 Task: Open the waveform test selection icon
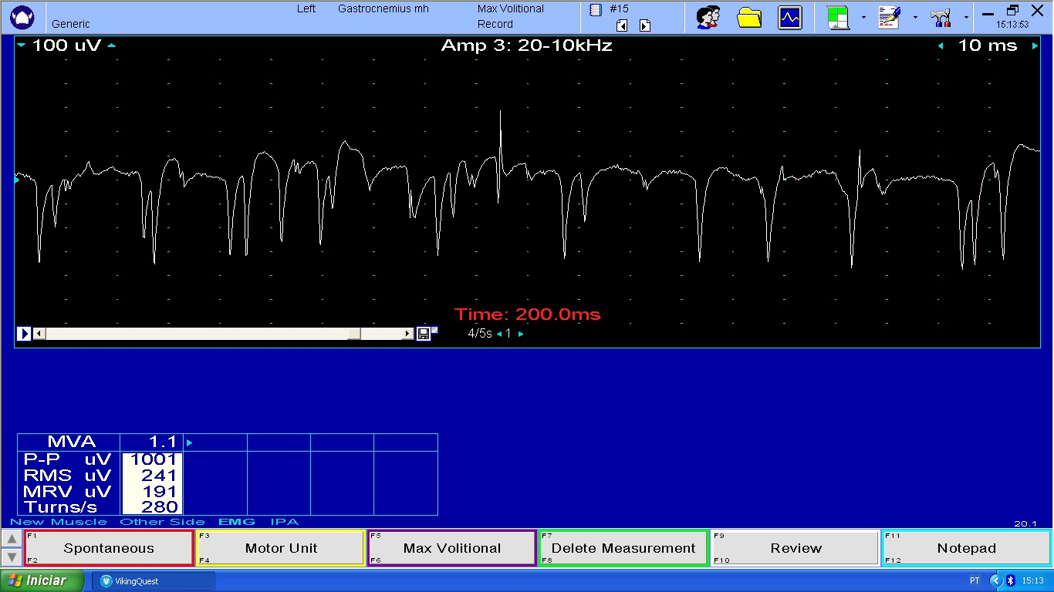coord(790,17)
